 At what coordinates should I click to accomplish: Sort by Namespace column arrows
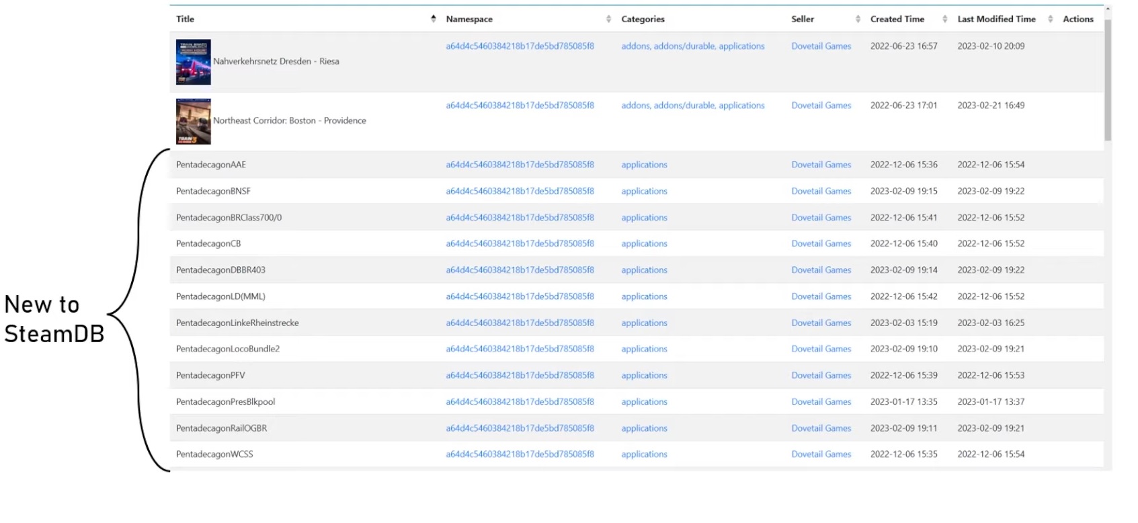[x=608, y=19]
